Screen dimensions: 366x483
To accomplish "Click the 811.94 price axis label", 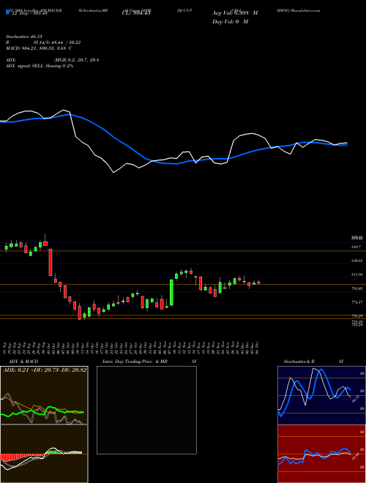I will point(357,274).
